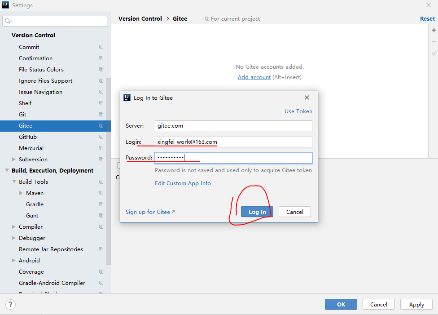Collapse the Build Tools node
438x315 pixels.
[x=14, y=182]
